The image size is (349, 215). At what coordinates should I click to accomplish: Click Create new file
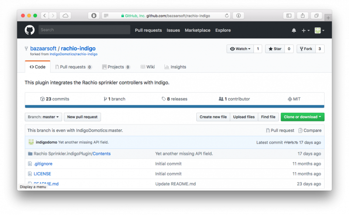pyautogui.click(x=213, y=117)
